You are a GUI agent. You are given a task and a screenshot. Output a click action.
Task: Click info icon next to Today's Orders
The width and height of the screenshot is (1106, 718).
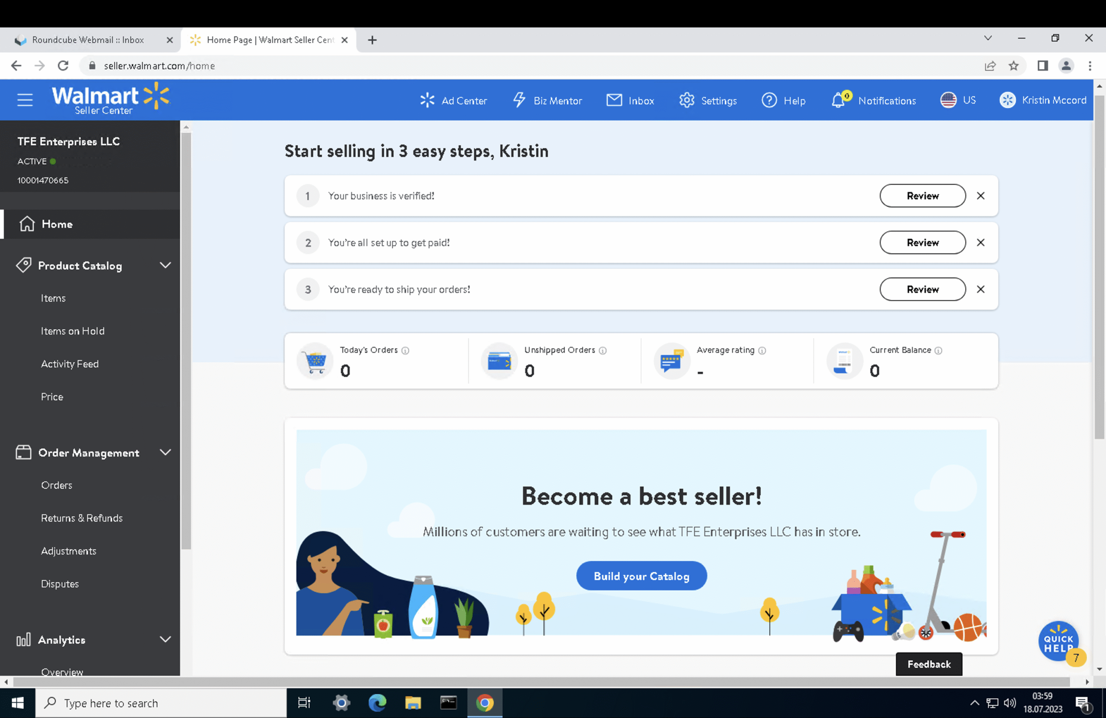(x=405, y=351)
